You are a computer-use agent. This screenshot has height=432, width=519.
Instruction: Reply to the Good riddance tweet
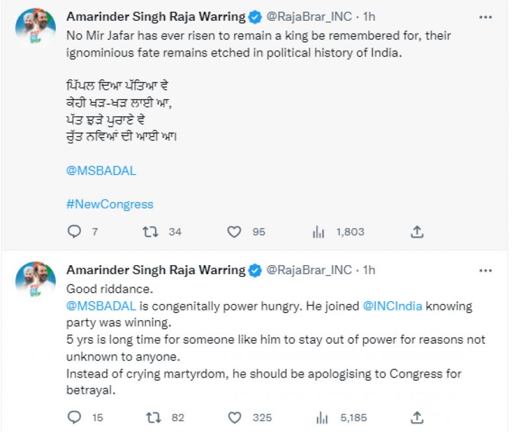pyautogui.click(x=75, y=417)
